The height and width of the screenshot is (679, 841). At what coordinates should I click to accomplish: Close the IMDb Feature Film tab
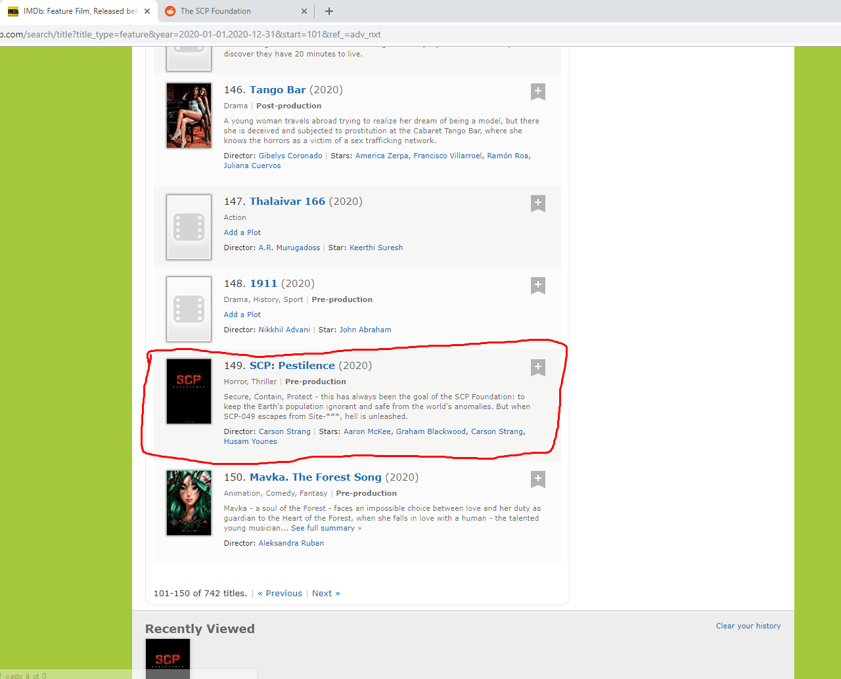coord(147,11)
